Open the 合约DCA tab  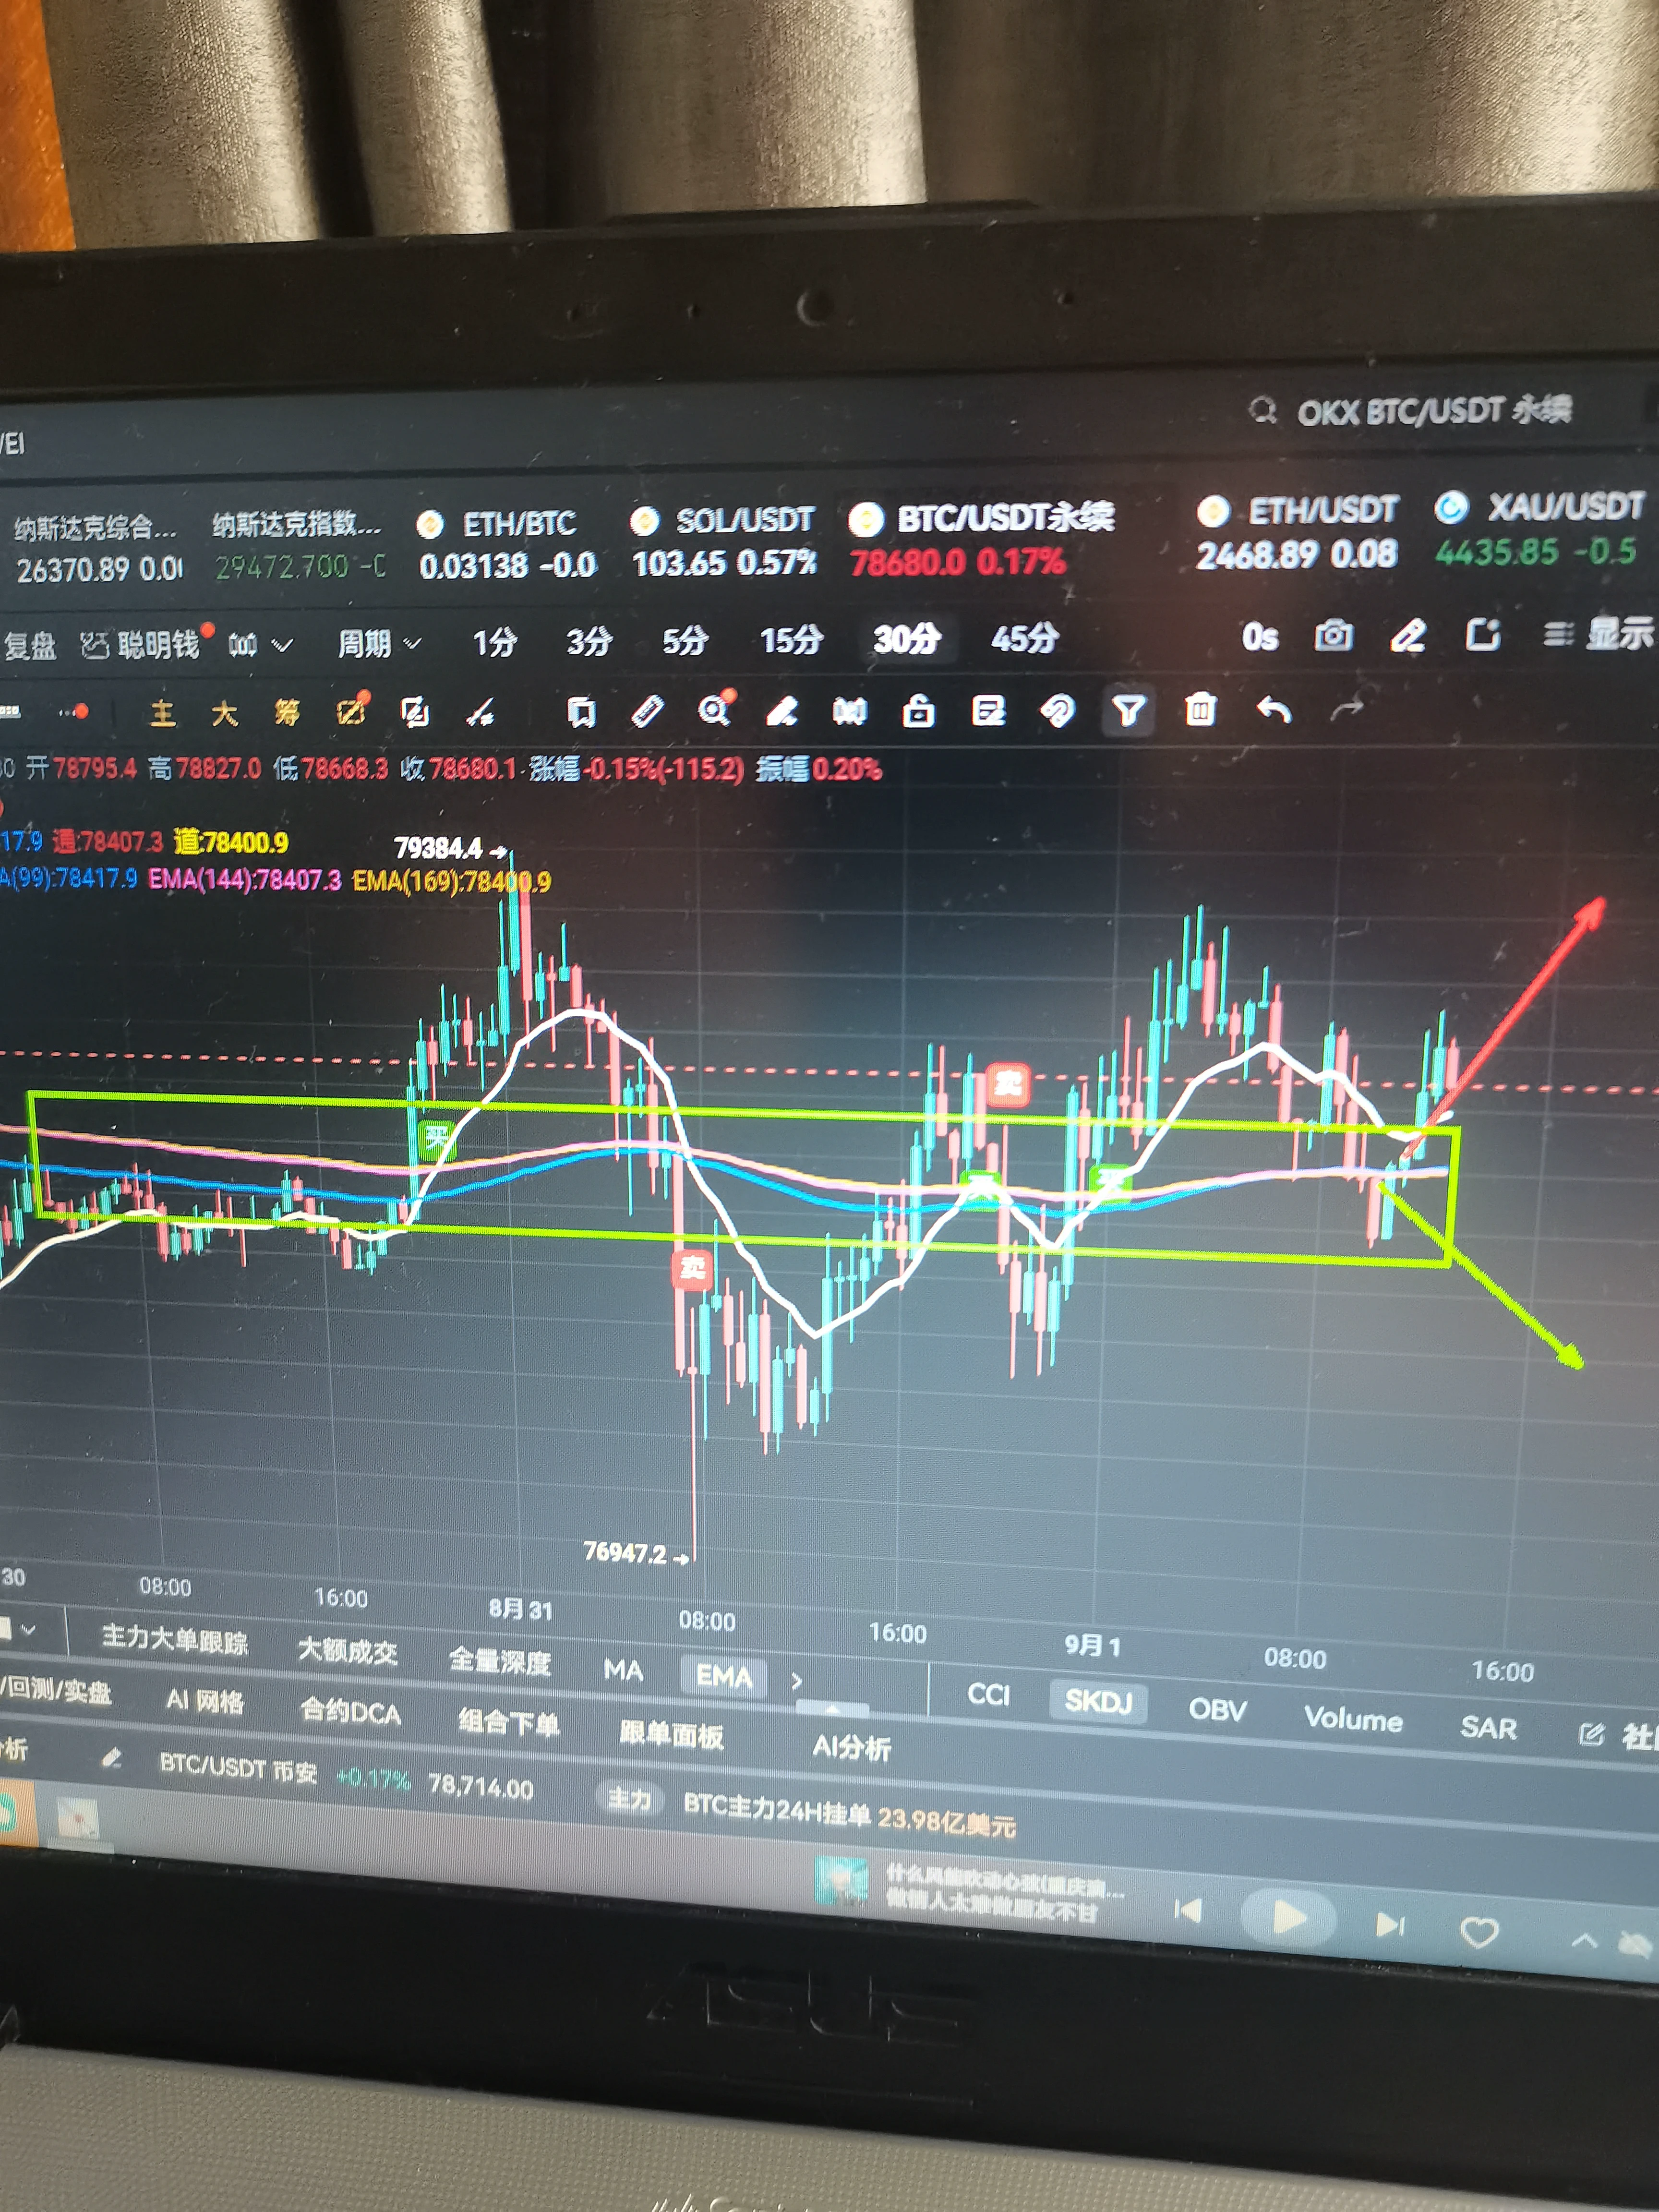(x=351, y=1711)
